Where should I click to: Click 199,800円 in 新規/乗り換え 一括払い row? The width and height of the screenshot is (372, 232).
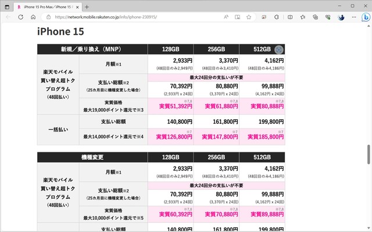point(271,122)
